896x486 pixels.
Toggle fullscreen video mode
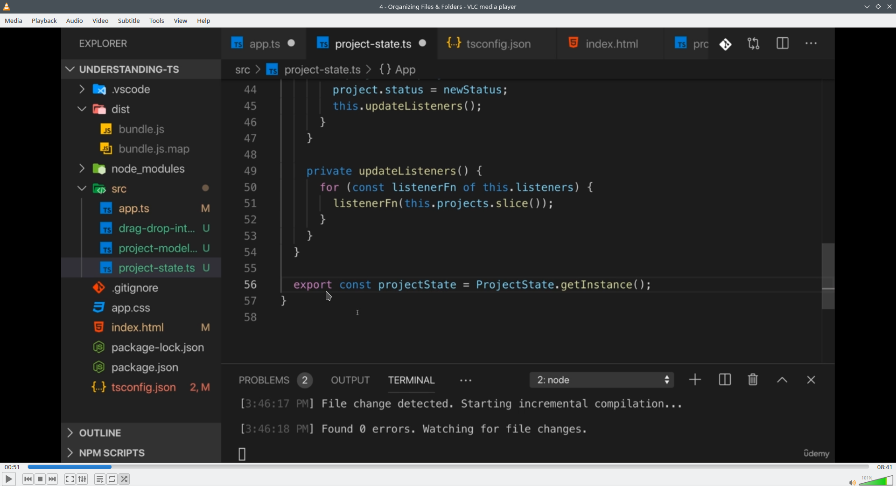[70, 479]
